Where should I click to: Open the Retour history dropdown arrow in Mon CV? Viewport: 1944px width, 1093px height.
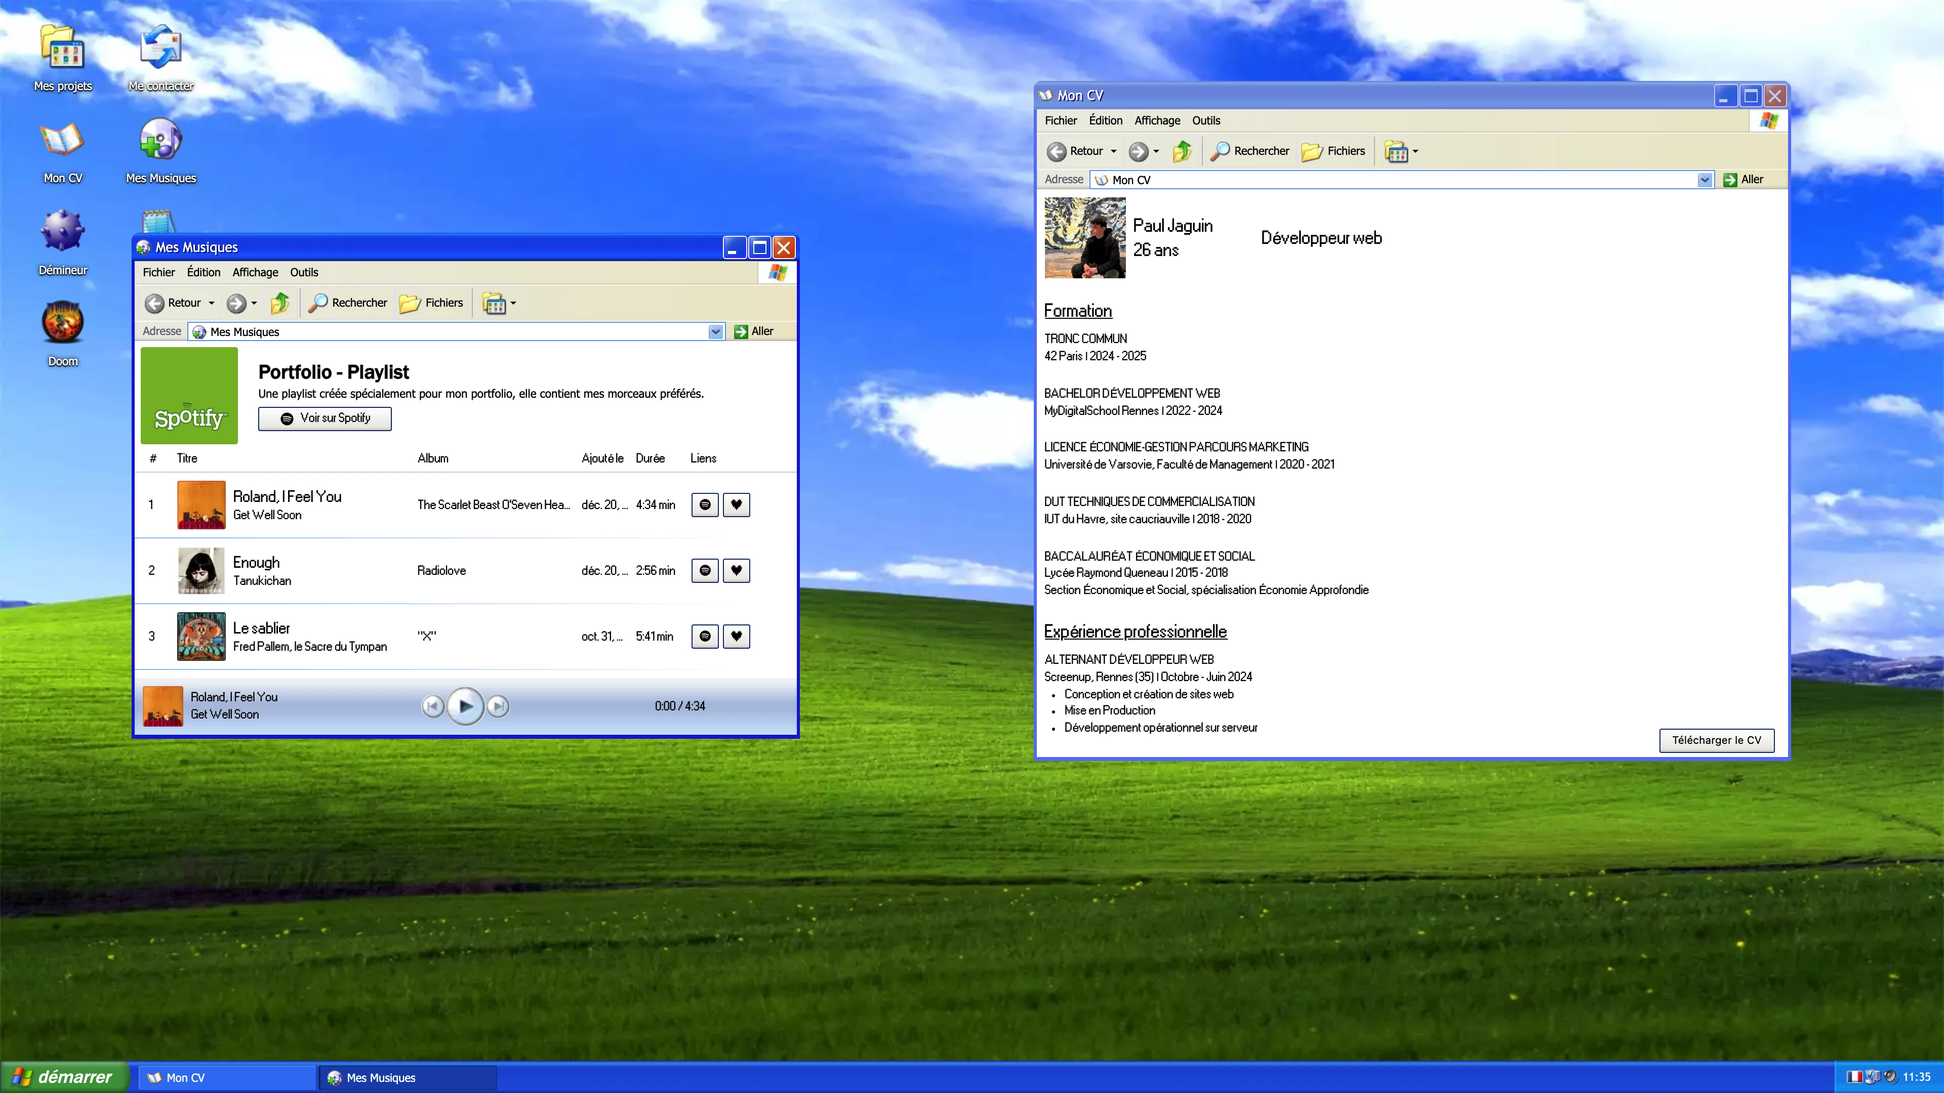coord(1113,151)
